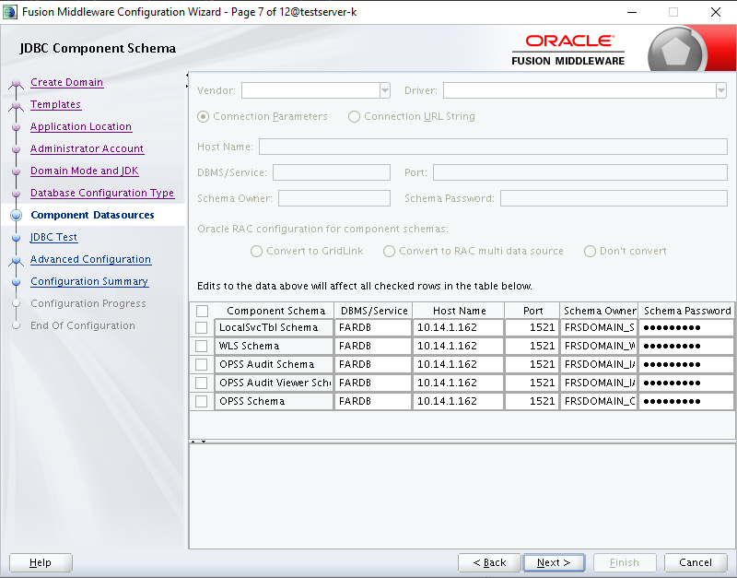Click the Back button
This screenshot has width=737, height=578.
tap(489, 562)
